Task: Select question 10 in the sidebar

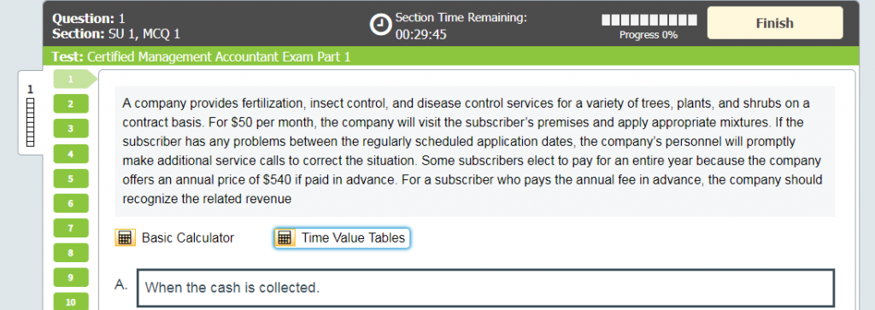Action: click(x=71, y=303)
